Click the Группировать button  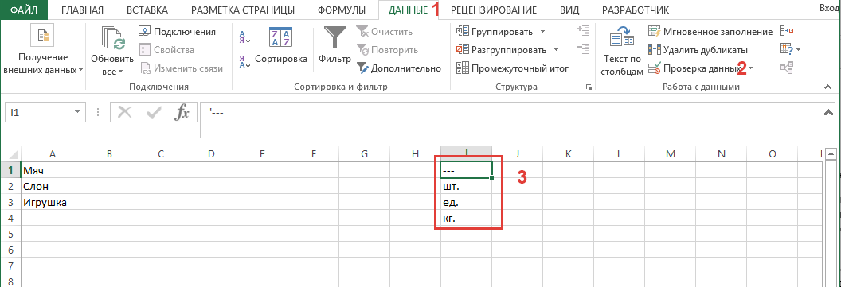tap(495, 32)
